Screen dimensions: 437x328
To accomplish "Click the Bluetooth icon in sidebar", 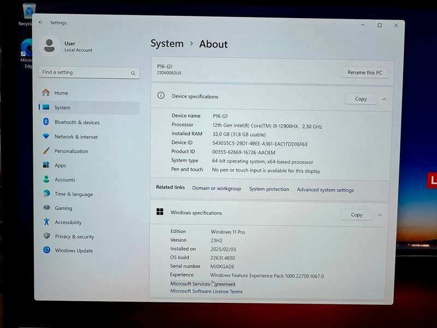I will point(46,121).
